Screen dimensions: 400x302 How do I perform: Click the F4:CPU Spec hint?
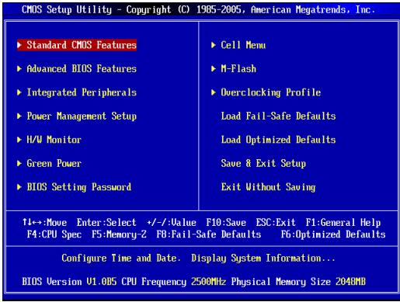tap(54, 234)
